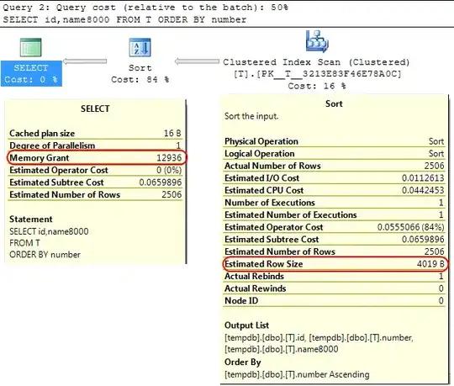Select the Actual Number of Rows row

click(335, 166)
